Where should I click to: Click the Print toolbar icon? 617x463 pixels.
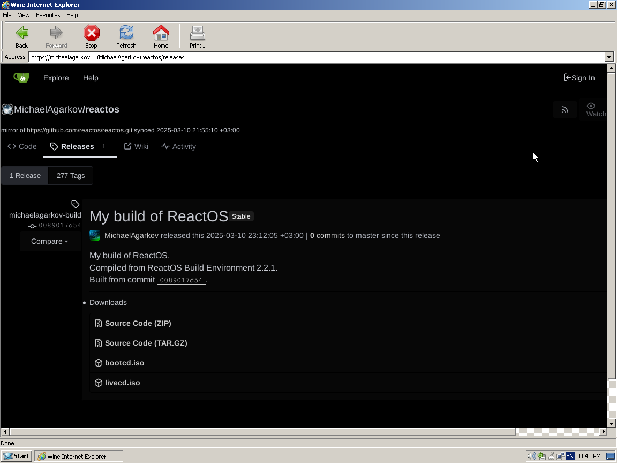point(197,33)
